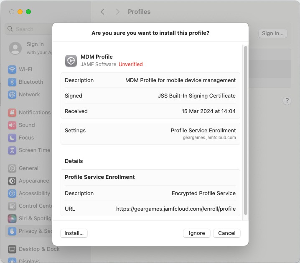
Task: Open the General settings item
Action: pos(28,168)
